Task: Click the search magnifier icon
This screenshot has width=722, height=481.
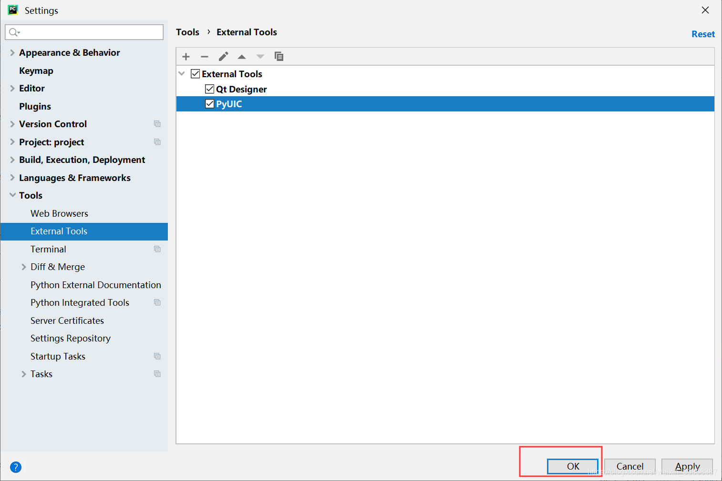Action: [14, 32]
